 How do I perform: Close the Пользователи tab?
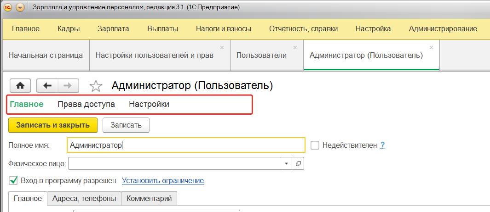pos(295,47)
